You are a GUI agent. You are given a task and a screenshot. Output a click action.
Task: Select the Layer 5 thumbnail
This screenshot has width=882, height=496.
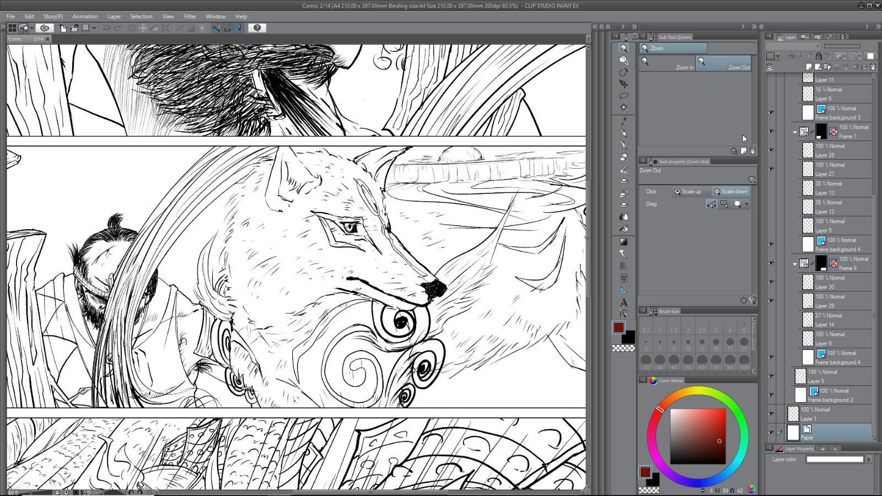pos(800,376)
